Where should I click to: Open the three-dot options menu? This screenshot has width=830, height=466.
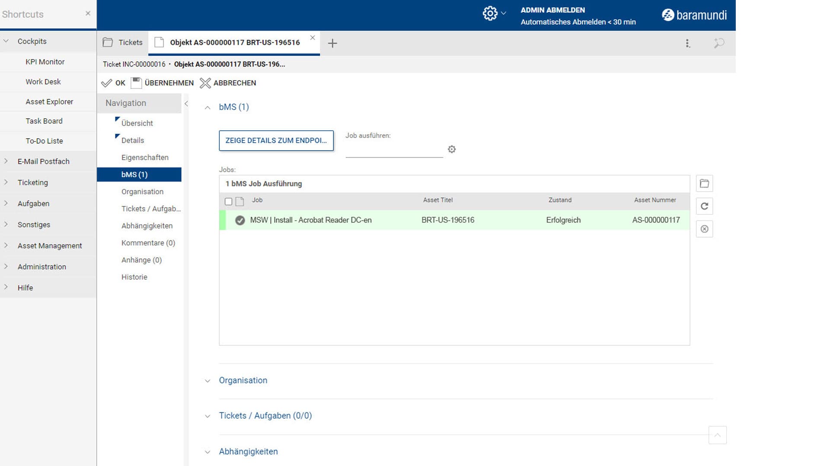pyautogui.click(x=687, y=43)
